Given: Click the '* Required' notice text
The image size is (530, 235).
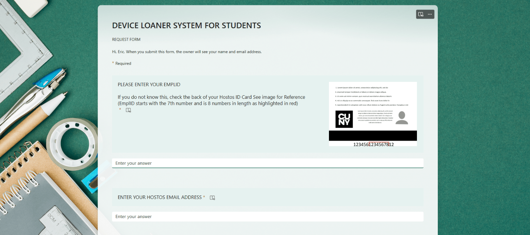Looking at the screenshot, I should pos(122,64).
